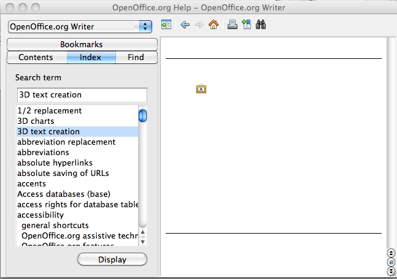This screenshot has width=397, height=279.
Task: Switch to the Bookmarks tab
Action: 82,44
